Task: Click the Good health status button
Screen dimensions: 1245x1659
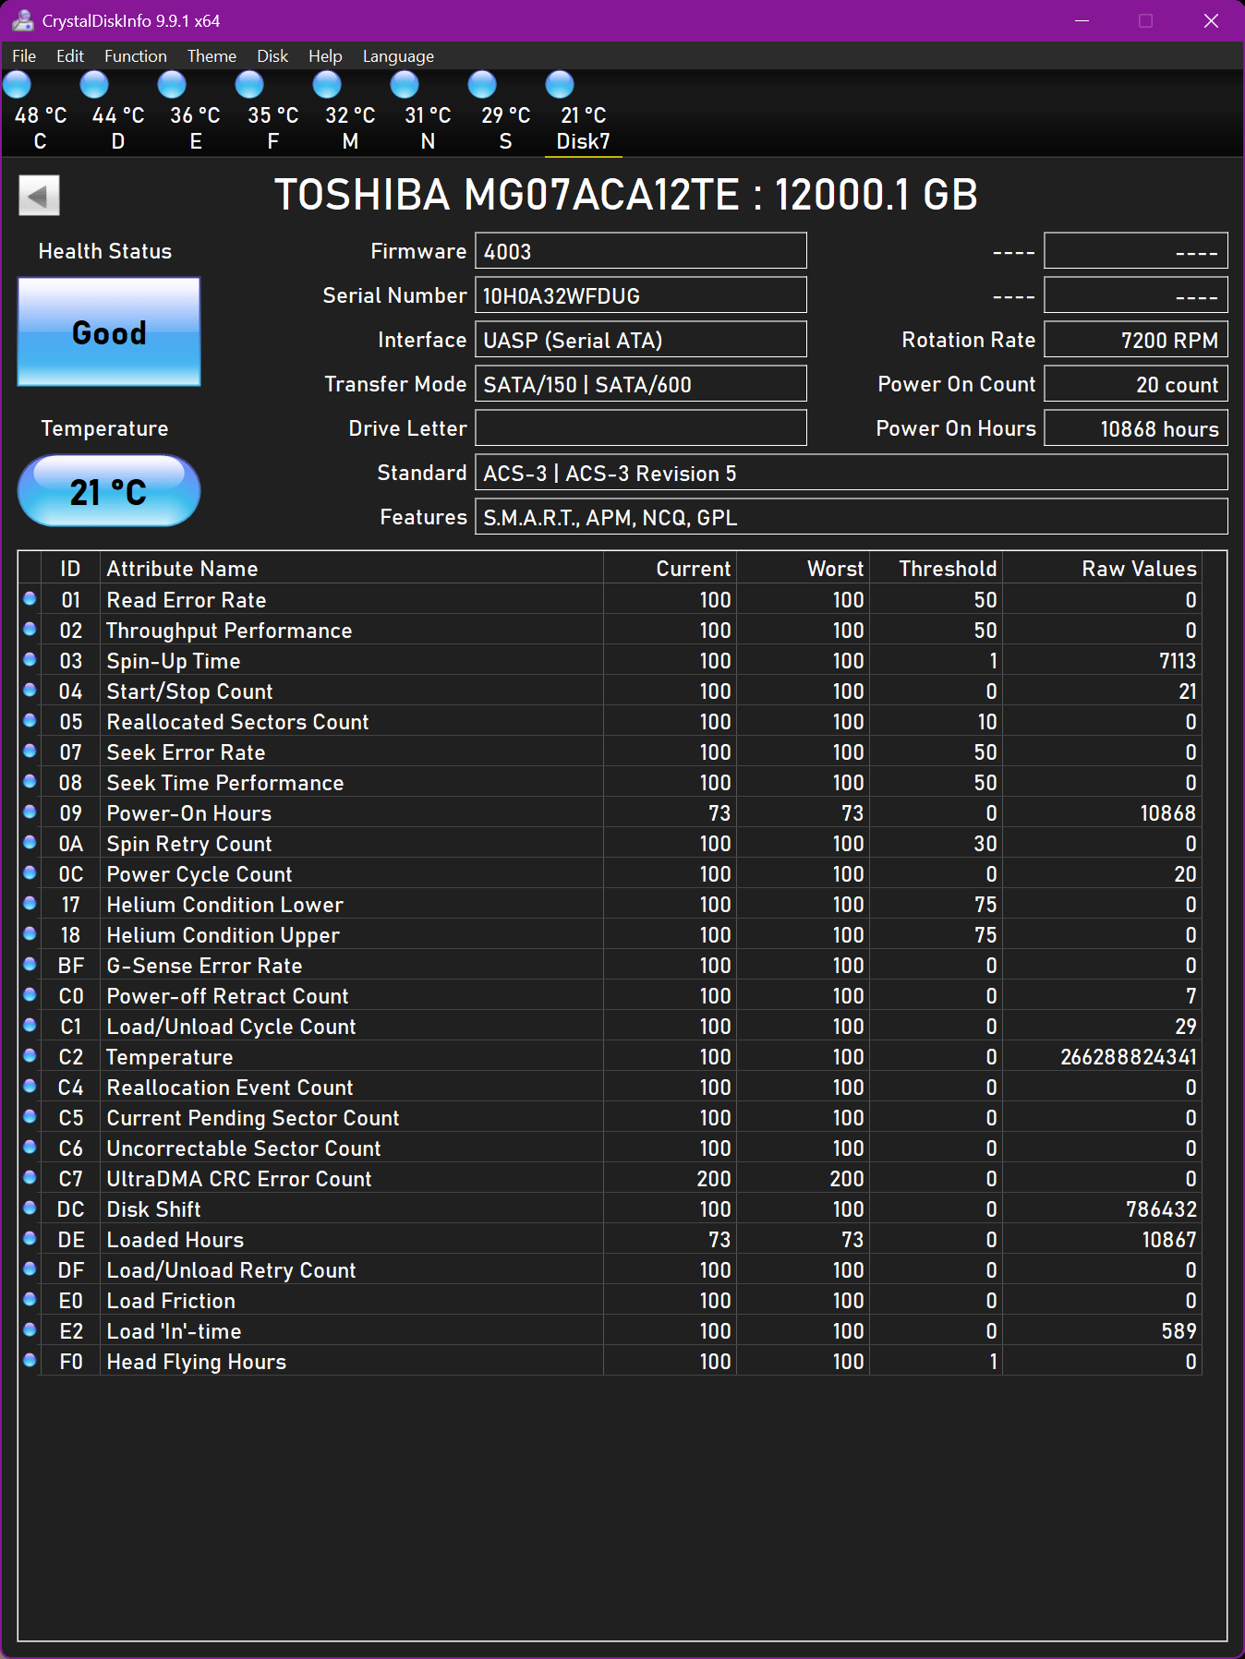Action: tap(109, 332)
